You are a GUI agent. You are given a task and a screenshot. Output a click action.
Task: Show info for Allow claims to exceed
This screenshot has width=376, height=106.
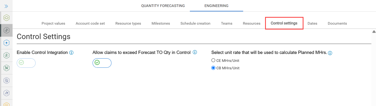(x=195, y=52)
